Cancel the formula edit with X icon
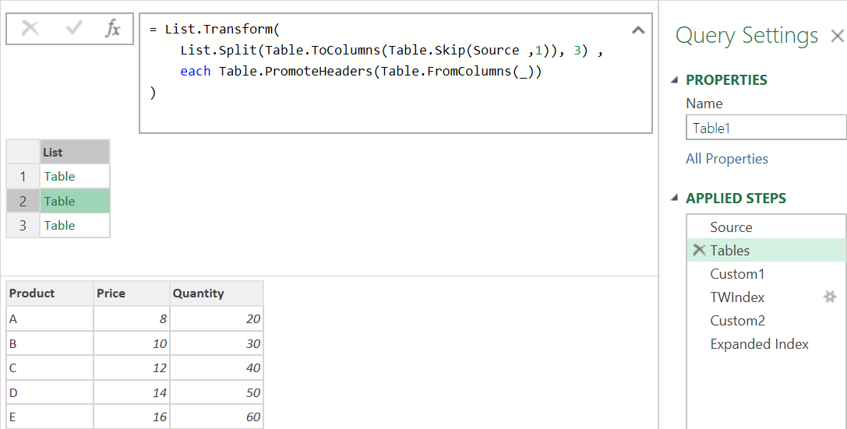The width and height of the screenshot is (847, 429). click(x=30, y=28)
